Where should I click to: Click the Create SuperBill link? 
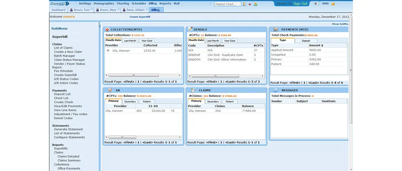click(x=140, y=17)
